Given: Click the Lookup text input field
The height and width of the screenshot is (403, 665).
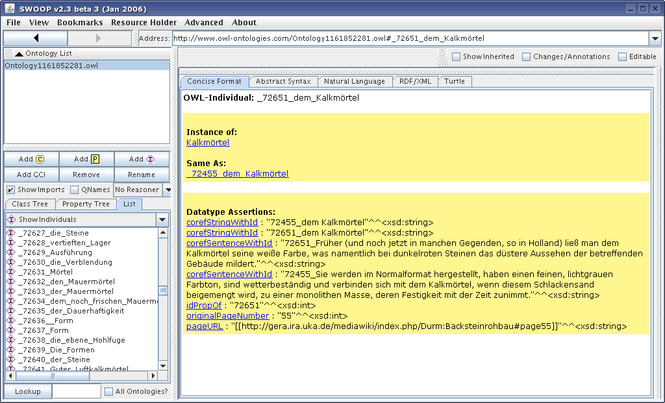Looking at the screenshot, I should click(x=76, y=391).
